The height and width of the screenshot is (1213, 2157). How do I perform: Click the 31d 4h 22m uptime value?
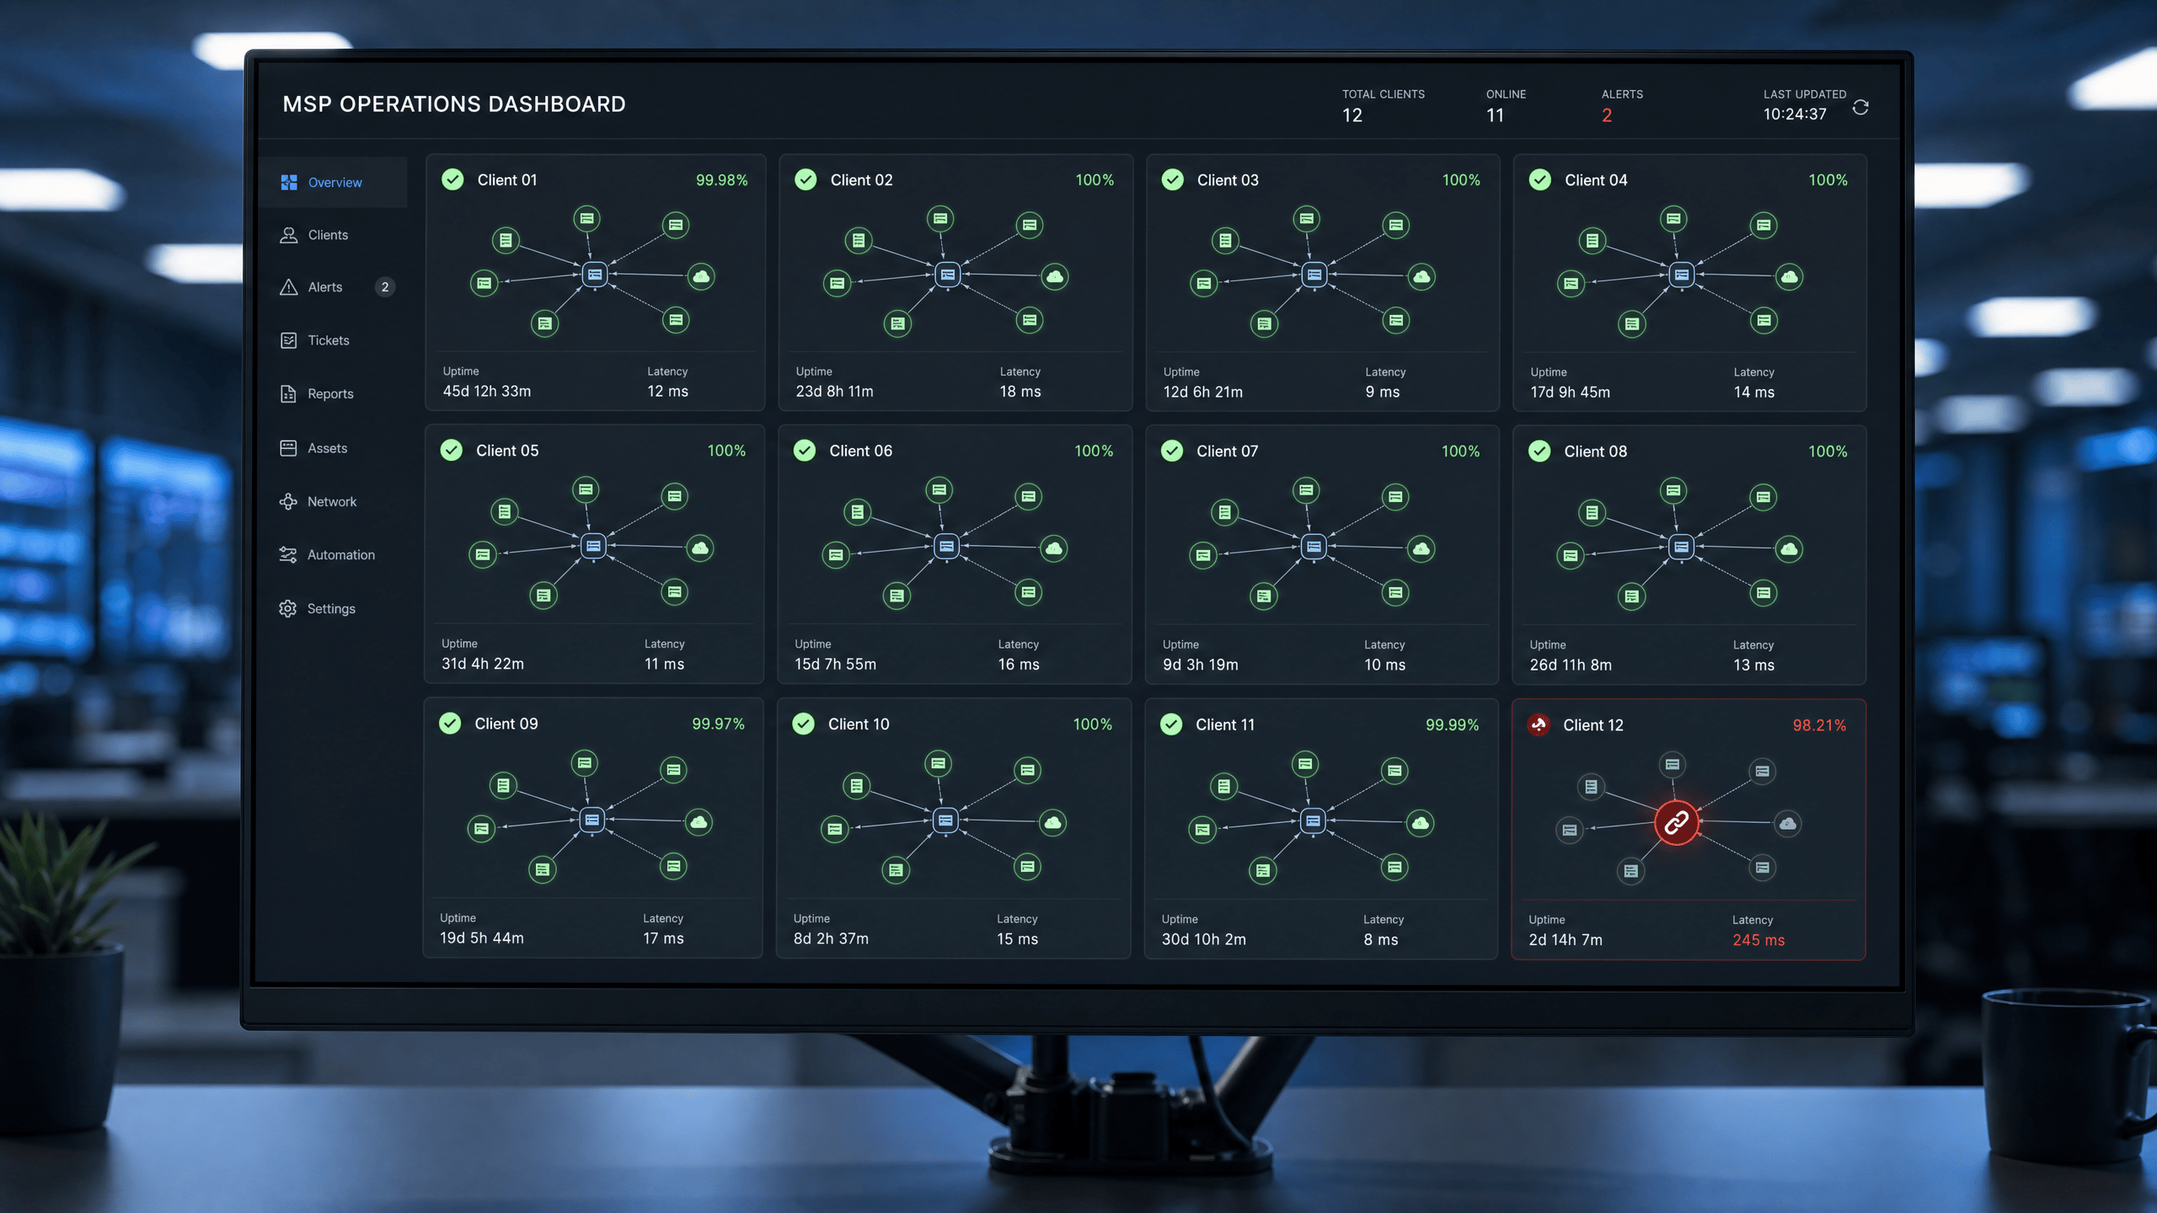pyautogui.click(x=483, y=664)
